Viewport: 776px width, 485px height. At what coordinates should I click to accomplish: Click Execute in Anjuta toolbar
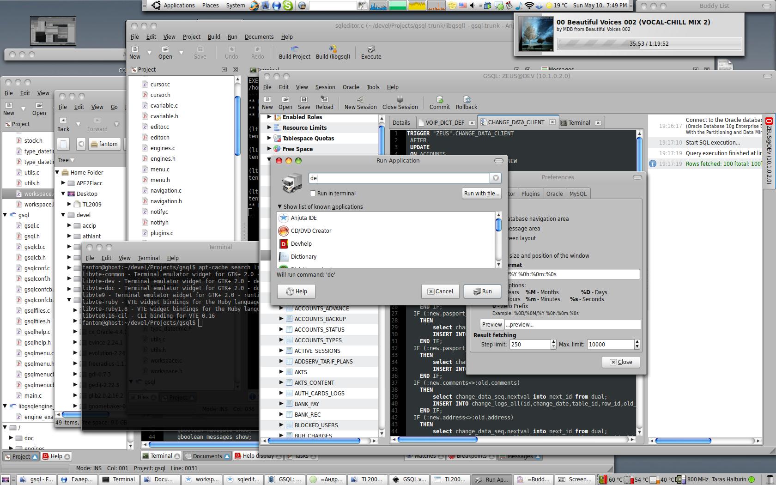click(x=371, y=53)
